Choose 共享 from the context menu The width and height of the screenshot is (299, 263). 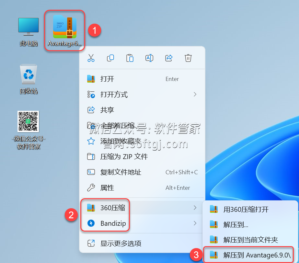coord(142,110)
